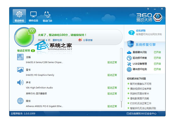
Task: Click the 驱动损坏修复 circular arrow icon
Action: [x=129, y=58]
